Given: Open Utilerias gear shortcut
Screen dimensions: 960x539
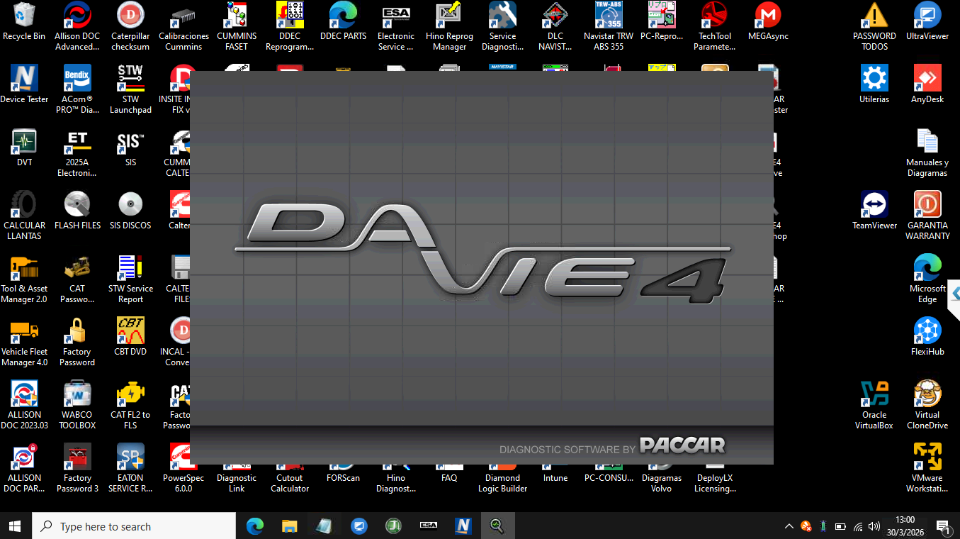Looking at the screenshot, I should click(874, 84).
